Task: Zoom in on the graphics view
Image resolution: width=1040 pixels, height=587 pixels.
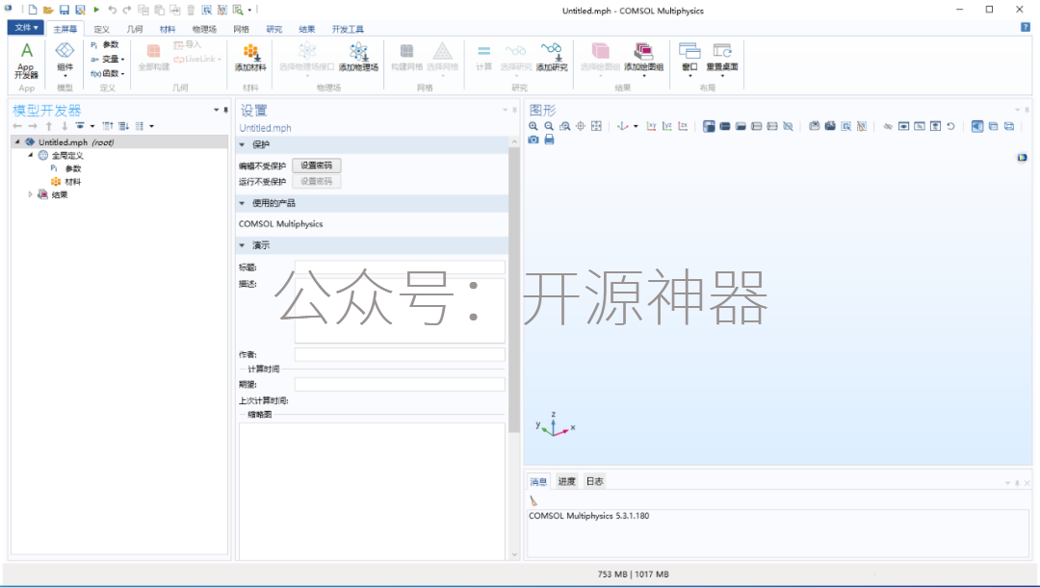Action: (533, 126)
